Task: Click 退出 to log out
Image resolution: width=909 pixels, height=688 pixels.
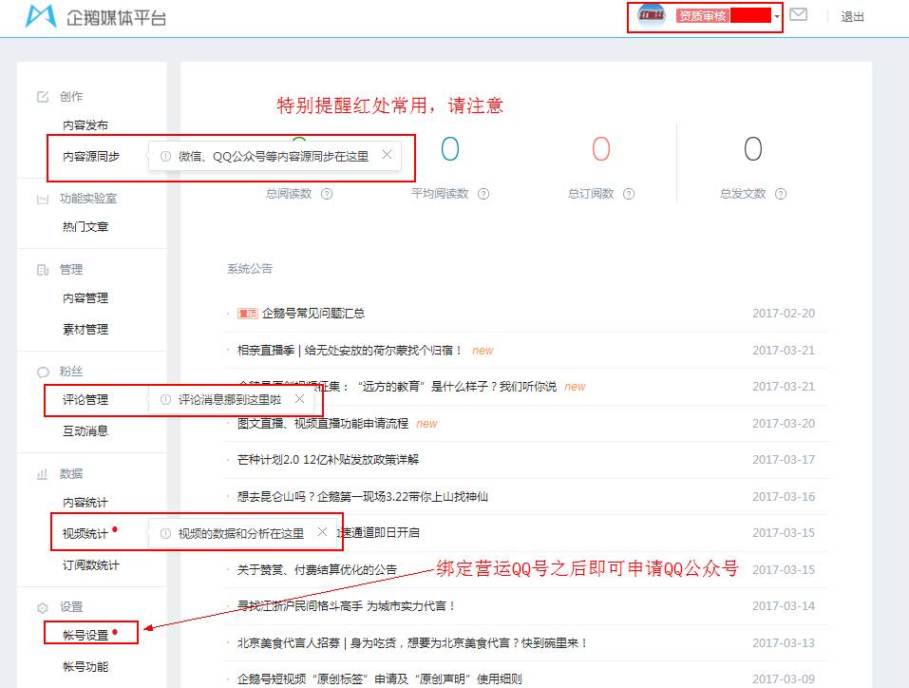Action: pos(853,16)
